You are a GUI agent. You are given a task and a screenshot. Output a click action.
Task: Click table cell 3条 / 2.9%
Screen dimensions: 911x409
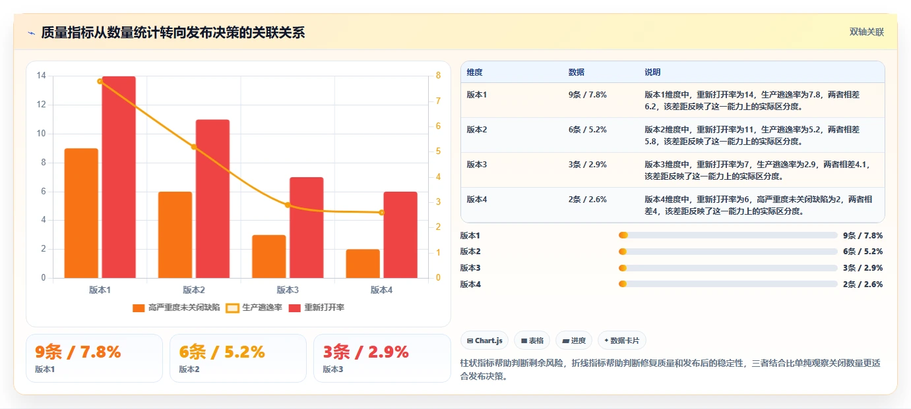pos(587,165)
